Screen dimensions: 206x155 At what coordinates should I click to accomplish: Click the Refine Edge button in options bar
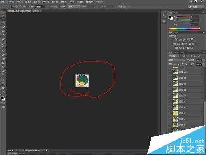(124, 7)
